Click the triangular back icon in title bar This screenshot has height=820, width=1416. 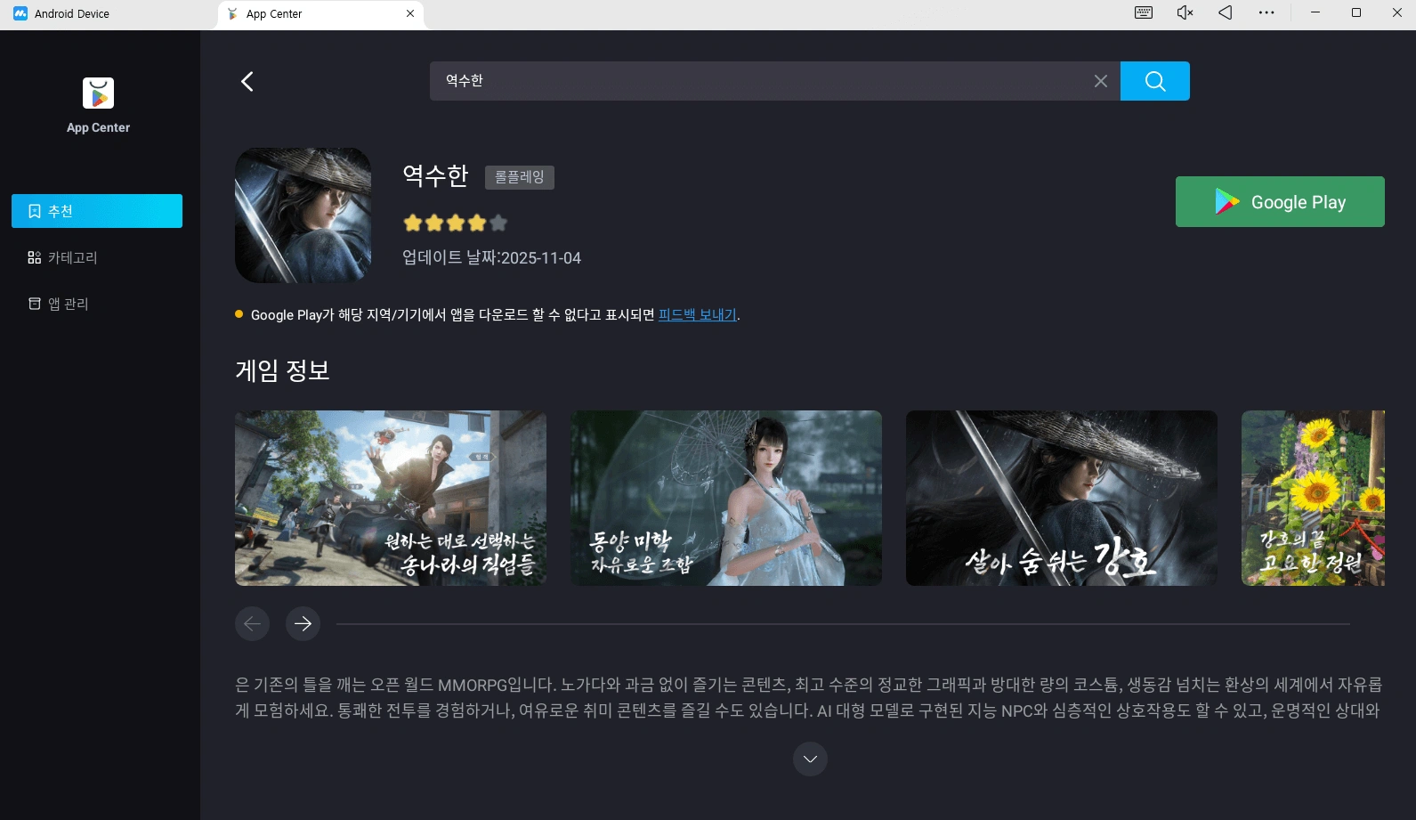1226,12
